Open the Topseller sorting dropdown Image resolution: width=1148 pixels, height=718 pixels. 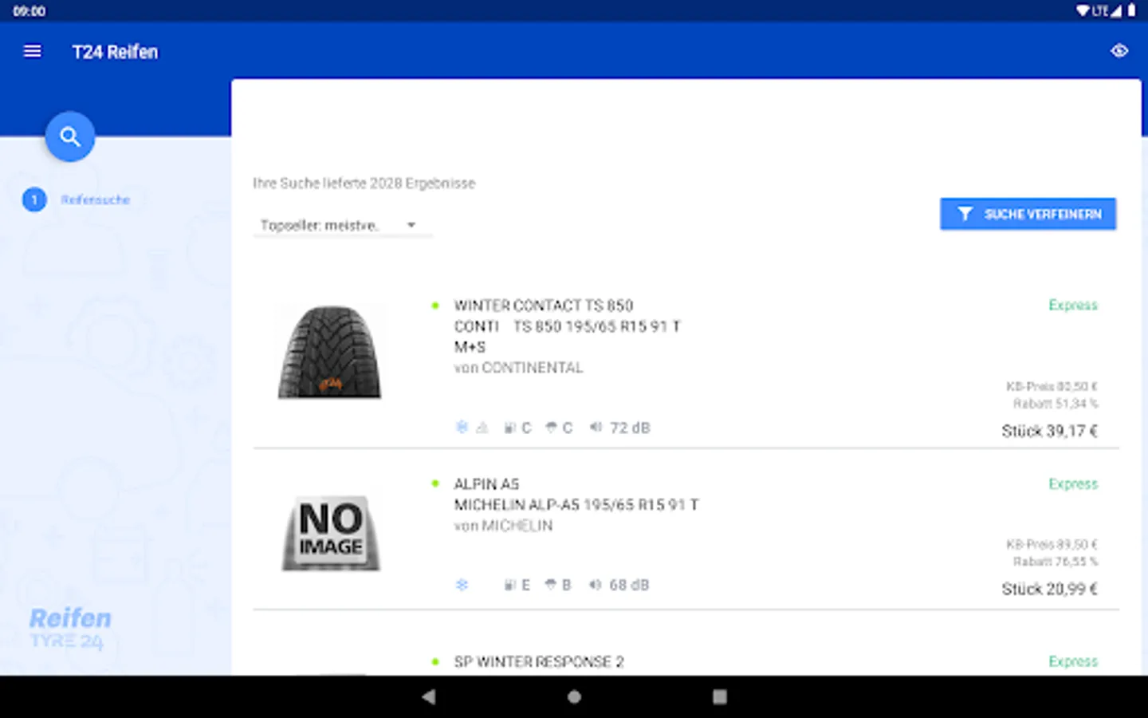(342, 226)
